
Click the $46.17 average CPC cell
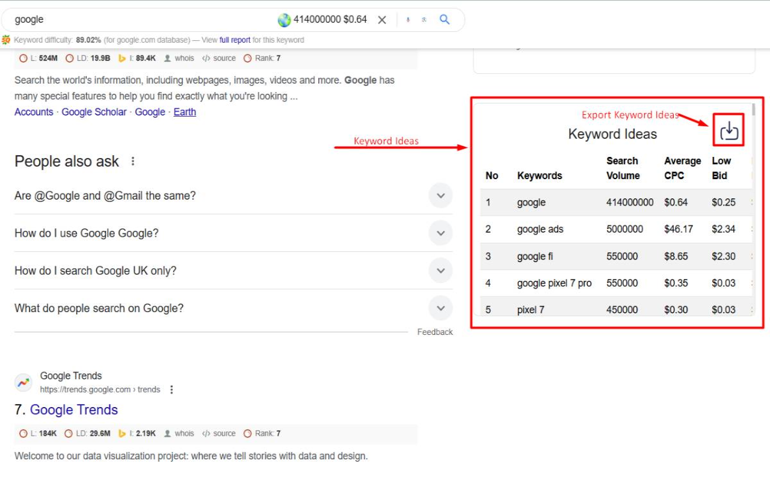click(679, 229)
